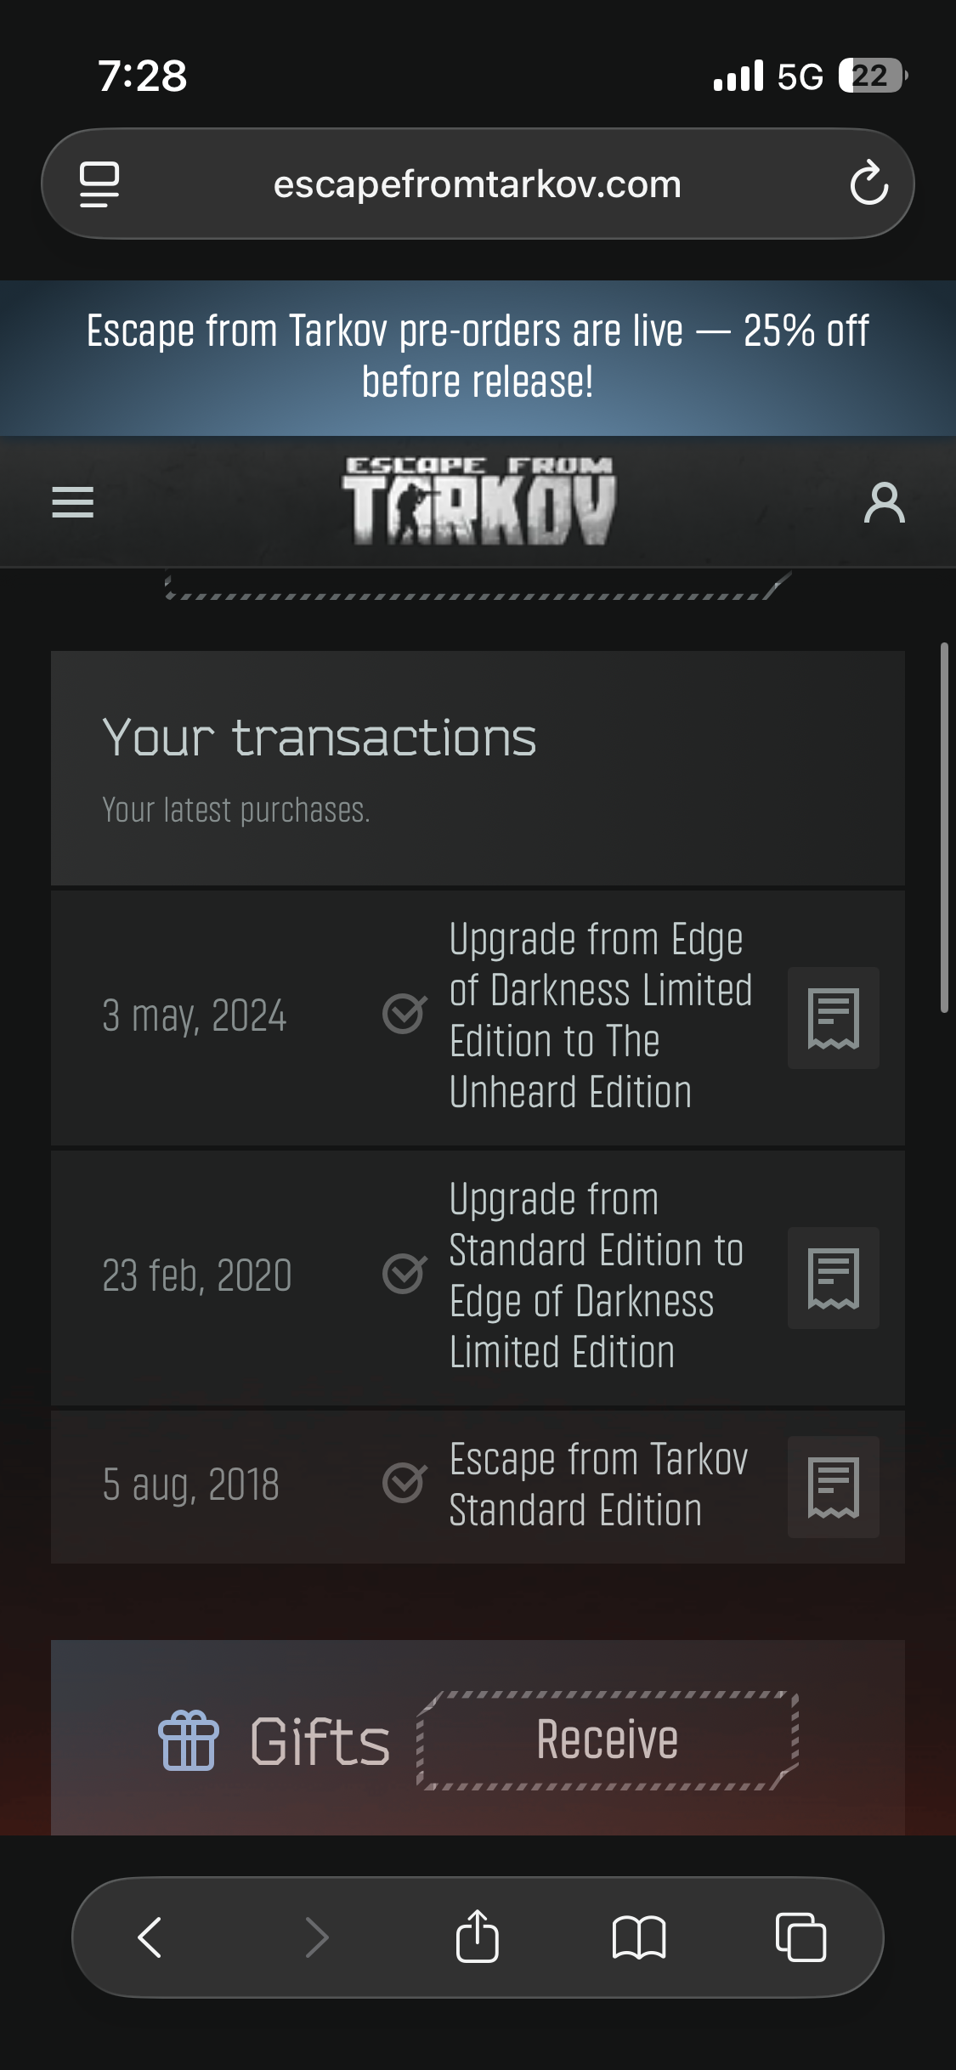Screen dimensions: 956x2070
Task: View receipt for 3 may, 2024 transaction
Action: 833,1017
